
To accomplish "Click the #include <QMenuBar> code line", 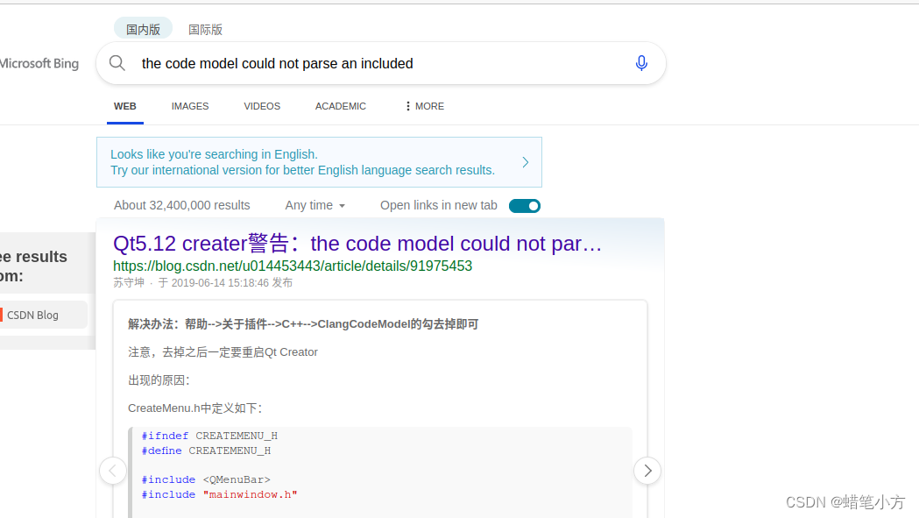I will [206, 479].
